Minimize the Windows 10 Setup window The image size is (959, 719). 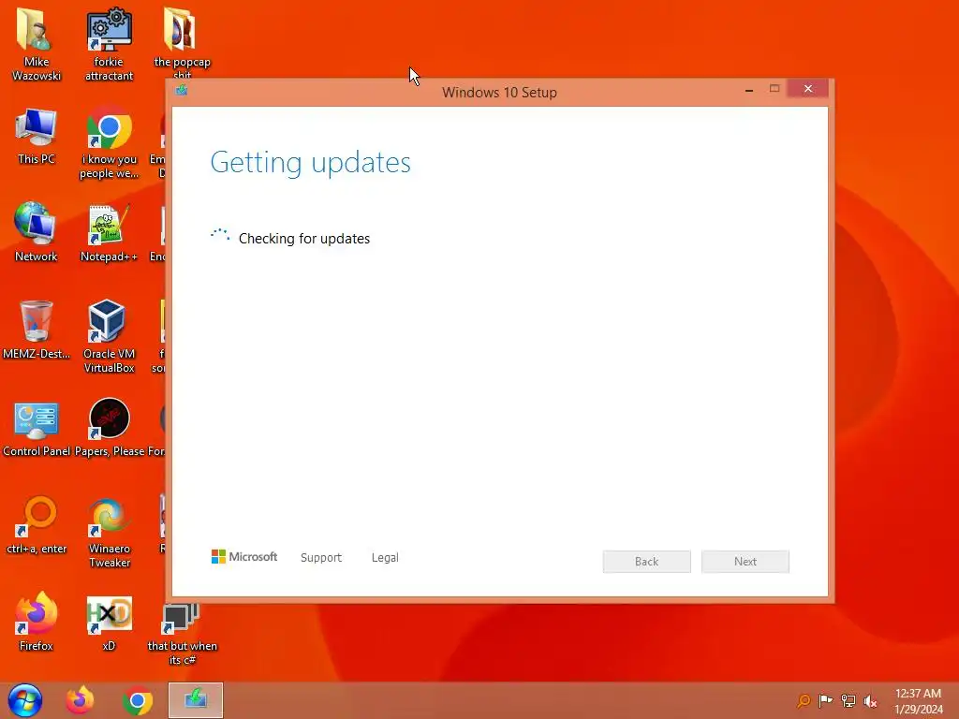click(x=749, y=90)
